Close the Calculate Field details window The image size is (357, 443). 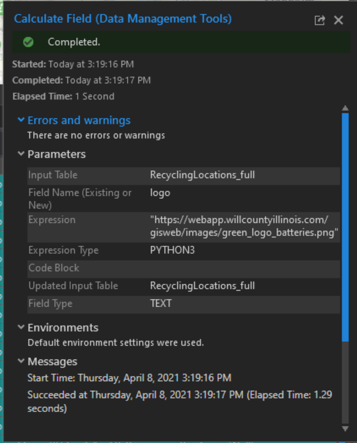338,20
